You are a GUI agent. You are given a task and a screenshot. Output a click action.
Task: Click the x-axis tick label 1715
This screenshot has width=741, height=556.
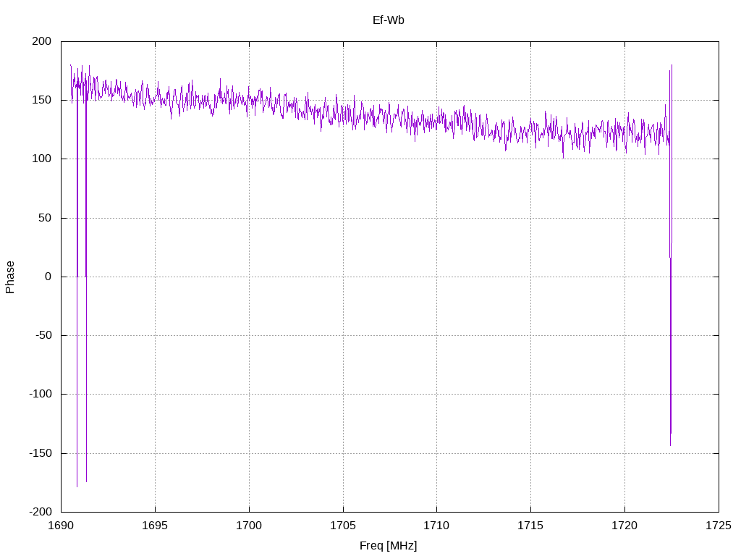[530, 526]
